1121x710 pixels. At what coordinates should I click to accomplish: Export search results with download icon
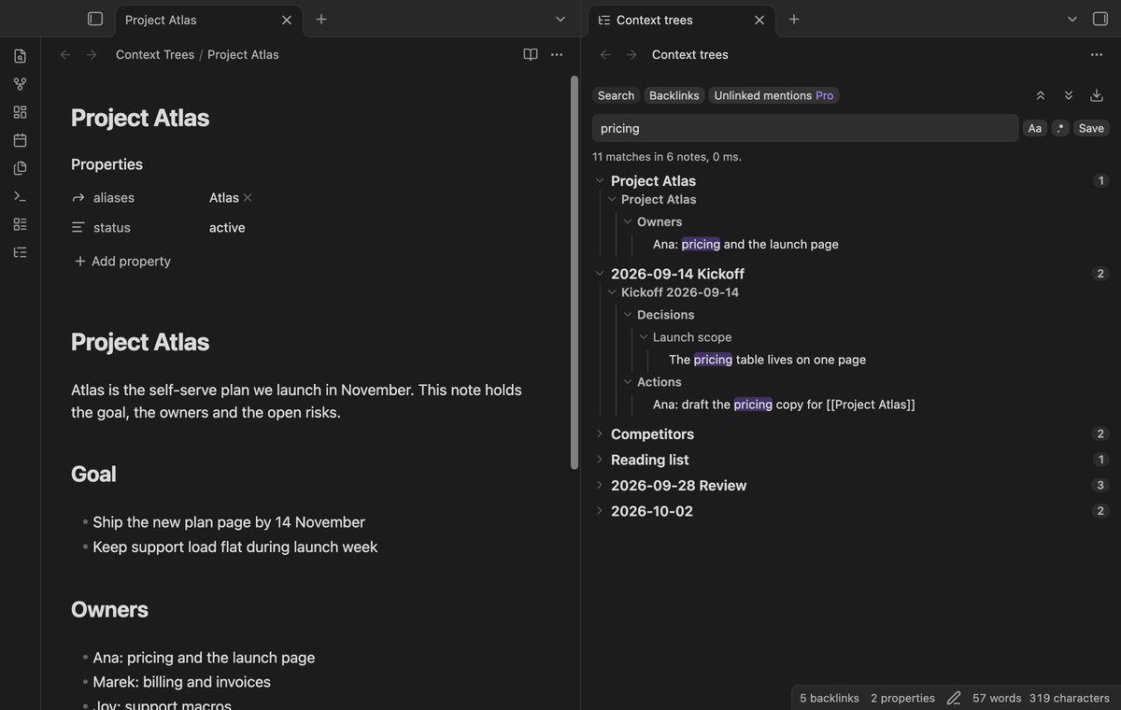(1097, 95)
